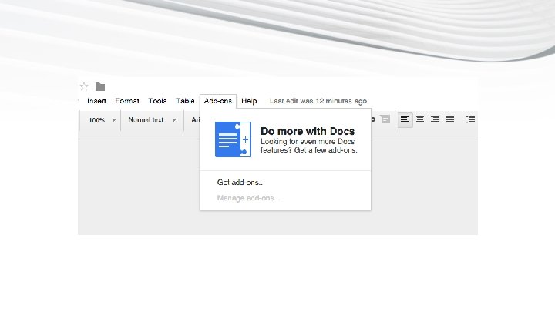Viewport: 555px width, 312px height.
Task: Select left align in the toolbar
Action: [x=405, y=119]
